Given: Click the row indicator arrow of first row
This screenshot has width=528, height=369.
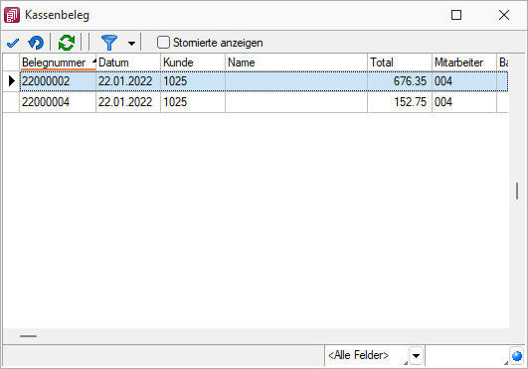Looking at the screenshot, I should coord(12,81).
